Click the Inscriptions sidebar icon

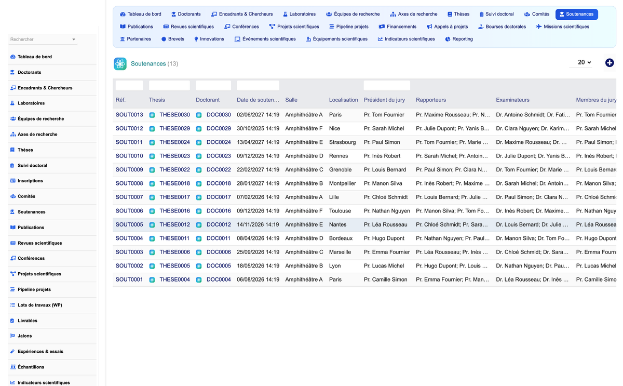coord(13,181)
